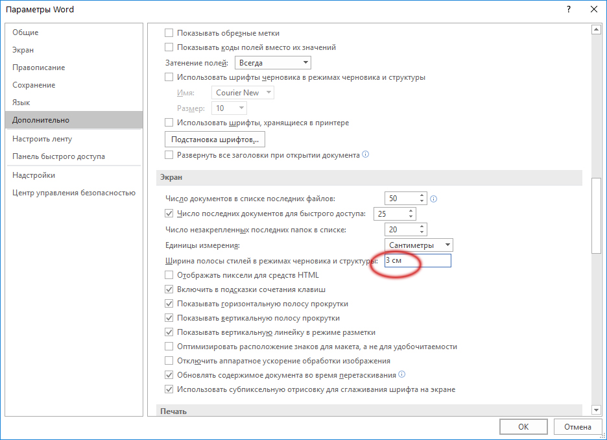Viewport: 607px width, 440px height.
Task: Click unpinned folders count field showing 20
Action: pos(401,229)
